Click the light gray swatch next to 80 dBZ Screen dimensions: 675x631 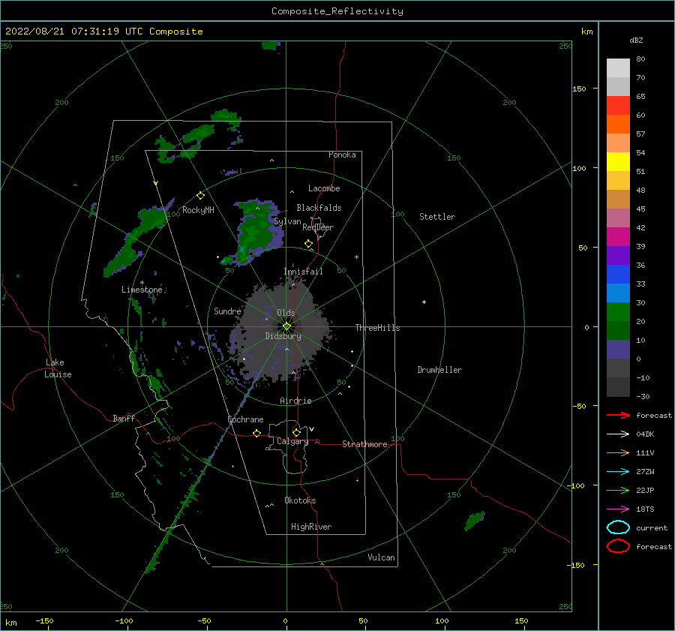point(618,68)
